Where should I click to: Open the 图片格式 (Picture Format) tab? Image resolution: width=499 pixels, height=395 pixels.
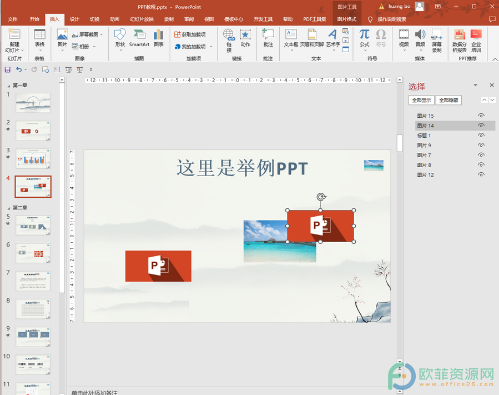pyautogui.click(x=347, y=19)
